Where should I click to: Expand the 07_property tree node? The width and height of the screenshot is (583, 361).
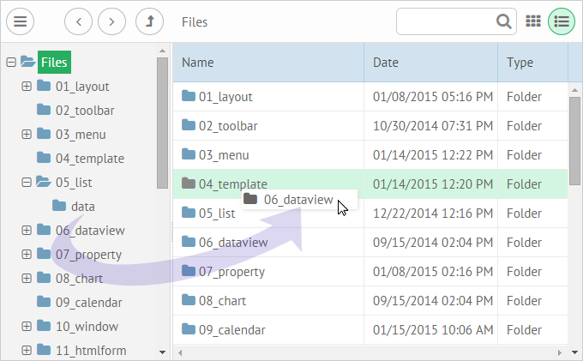point(27,255)
